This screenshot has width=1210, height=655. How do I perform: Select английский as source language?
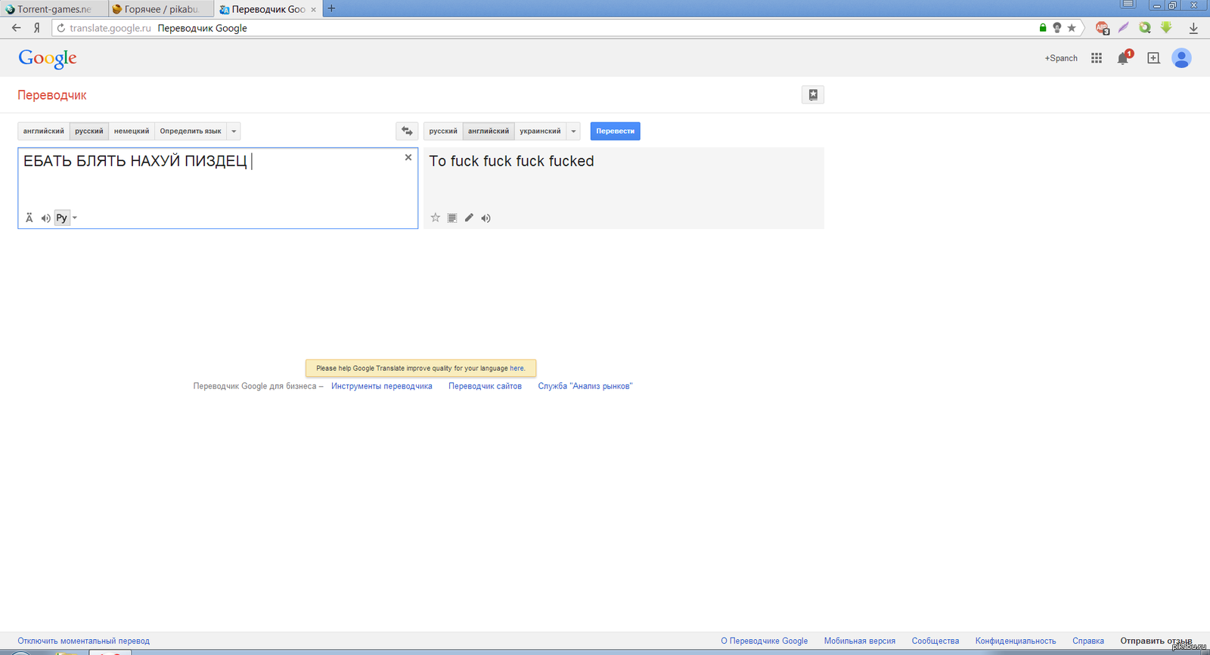click(x=44, y=131)
